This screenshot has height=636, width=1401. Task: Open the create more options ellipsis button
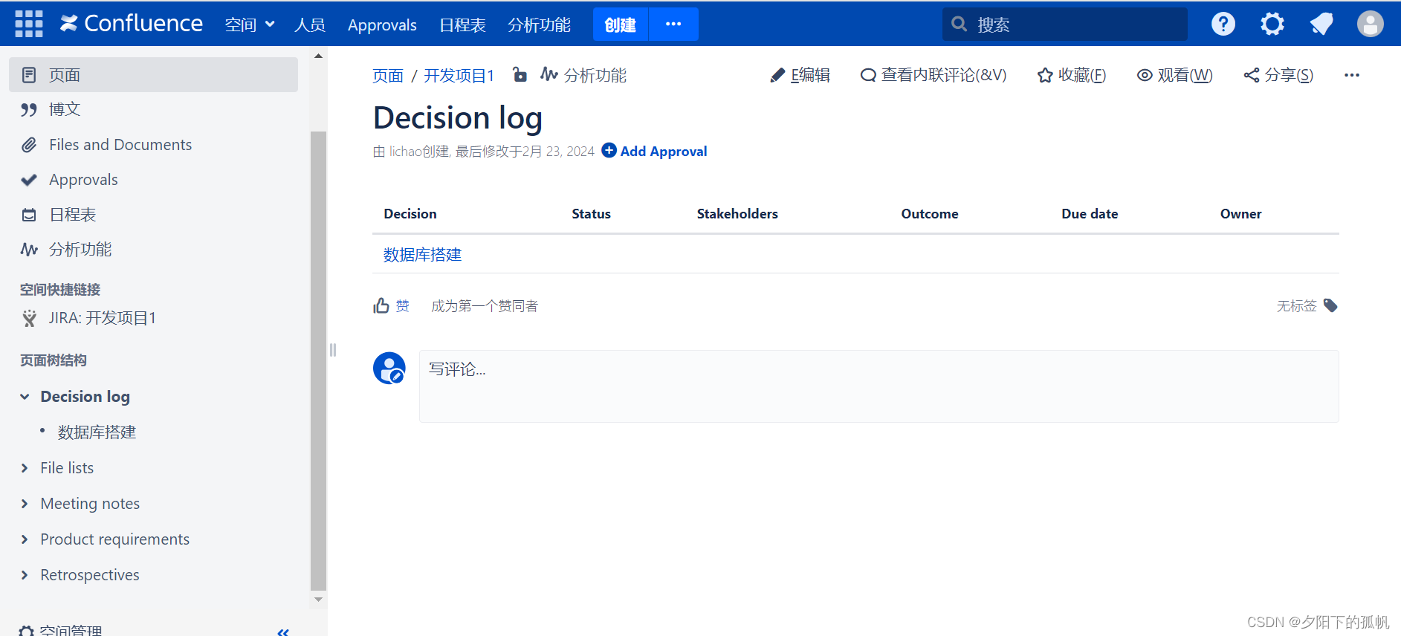click(x=673, y=24)
